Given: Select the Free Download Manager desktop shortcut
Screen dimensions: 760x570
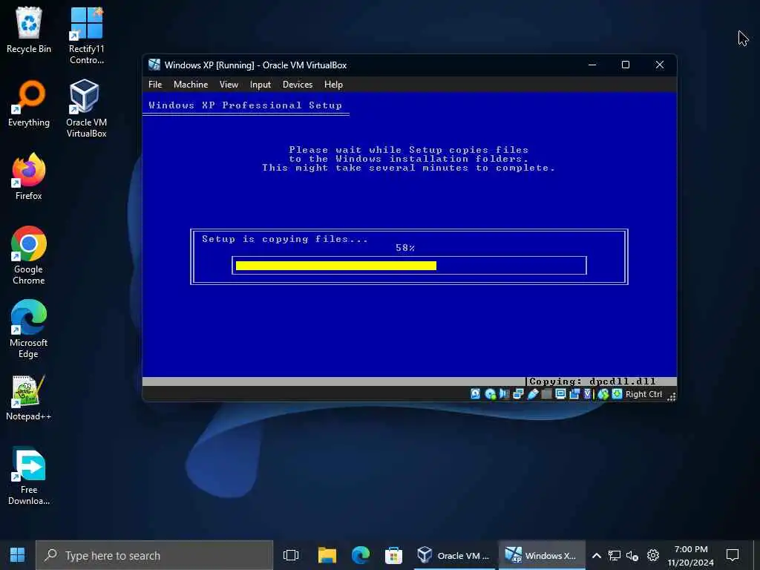Looking at the screenshot, I should tap(29, 476).
